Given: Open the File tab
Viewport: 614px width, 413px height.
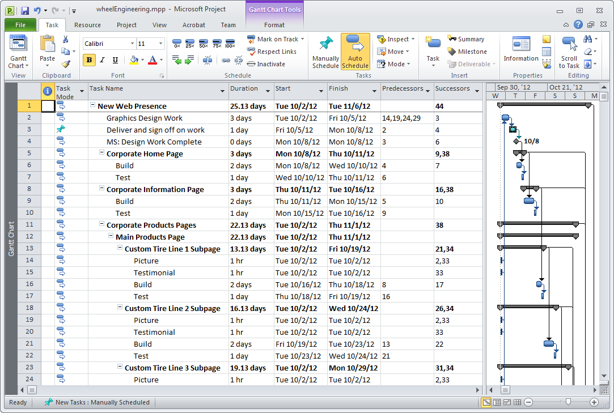Looking at the screenshot, I should [x=20, y=25].
